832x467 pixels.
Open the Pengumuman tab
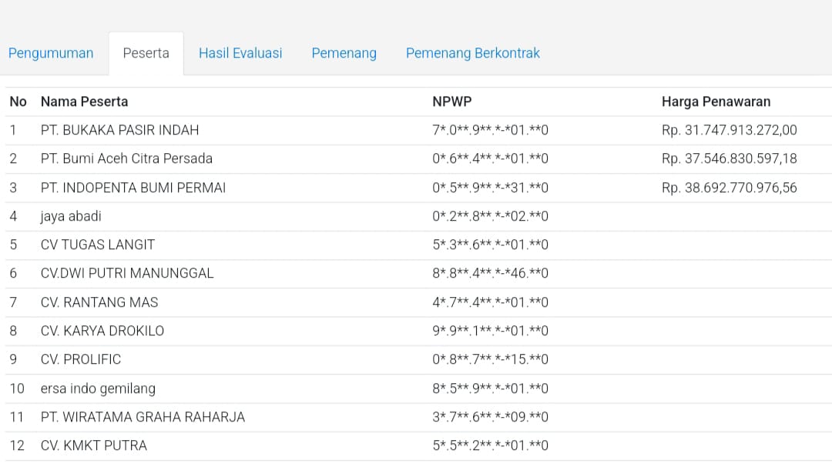click(x=51, y=53)
